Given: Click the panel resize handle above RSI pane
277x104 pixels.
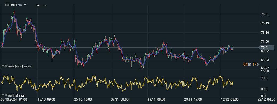Looking at the screenshot, I should (140, 70).
